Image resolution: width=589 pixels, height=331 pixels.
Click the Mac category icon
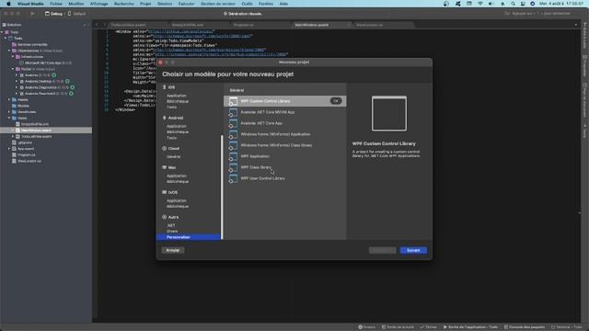point(164,167)
